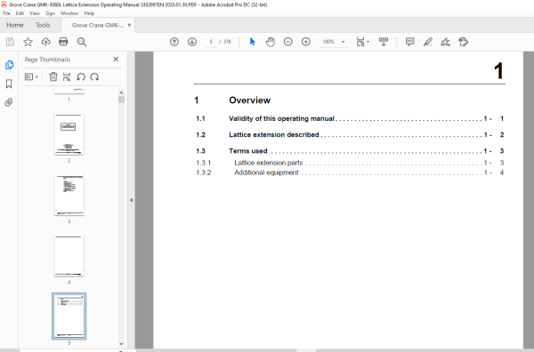Click the current page number field
534x352 pixels.
[x=211, y=42]
